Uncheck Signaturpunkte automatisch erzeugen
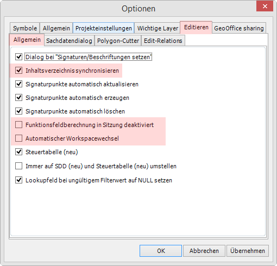 [19, 98]
